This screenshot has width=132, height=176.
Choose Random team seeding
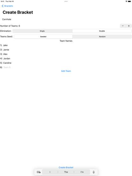(102, 37)
